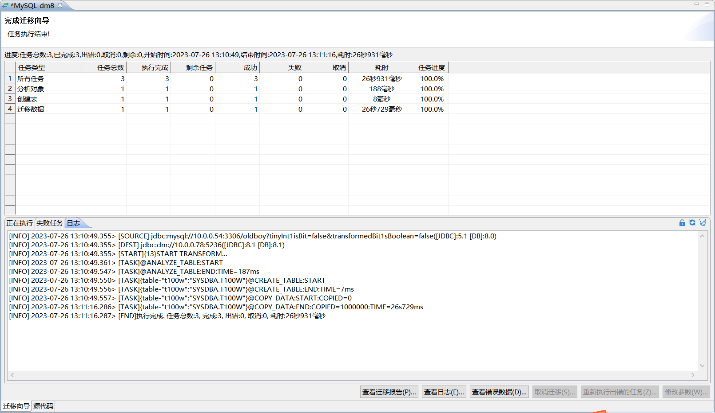The height and width of the screenshot is (413, 715).
Task: Click the log's horizontal scroll left arrow
Action: point(12,375)
